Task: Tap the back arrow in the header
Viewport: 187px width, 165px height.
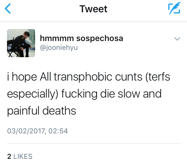Action: (8, 9)
